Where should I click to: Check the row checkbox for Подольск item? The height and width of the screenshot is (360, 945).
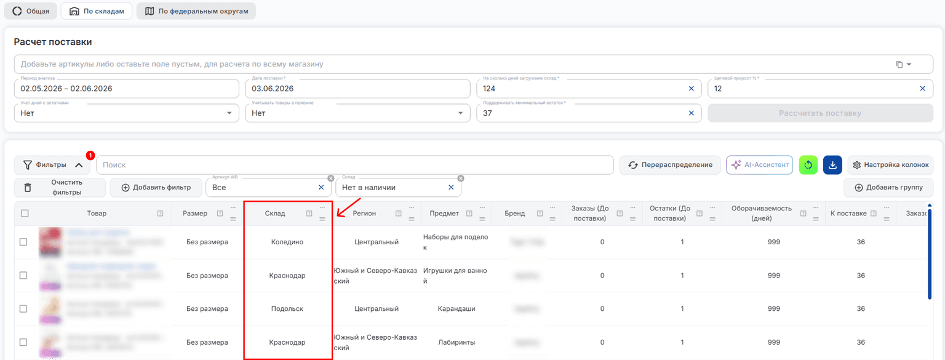pyautogui.click(x=23, y=308)
